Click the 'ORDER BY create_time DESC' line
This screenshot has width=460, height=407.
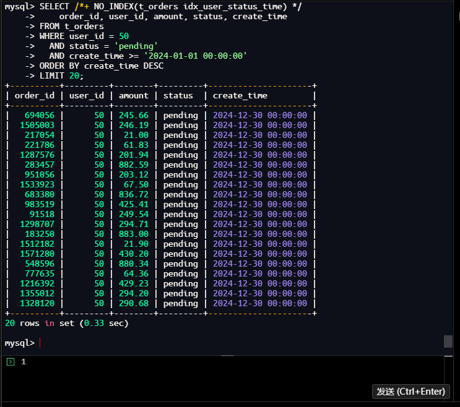point(102,66)
